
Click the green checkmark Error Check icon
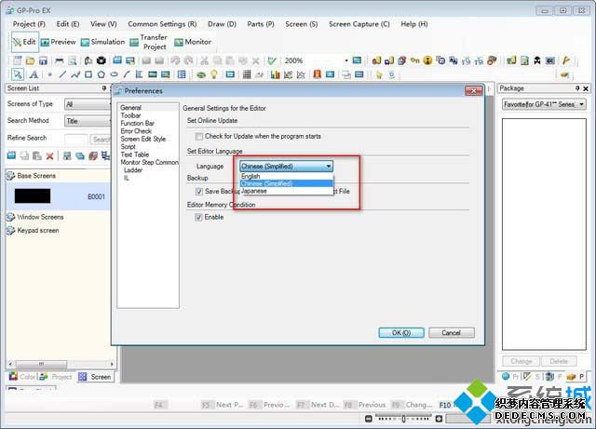click(x=272, y=60)
